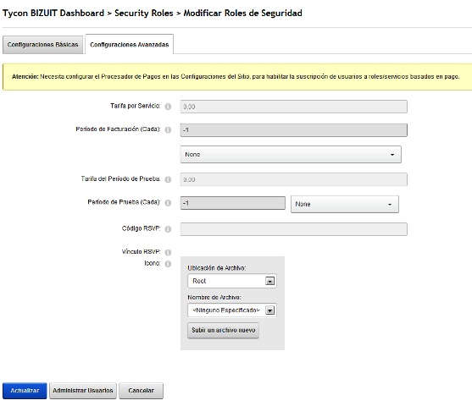The width and height of the screenshot is (472, 406).
Task: Click into the Código RSVP text field
Action: point(293,229)
